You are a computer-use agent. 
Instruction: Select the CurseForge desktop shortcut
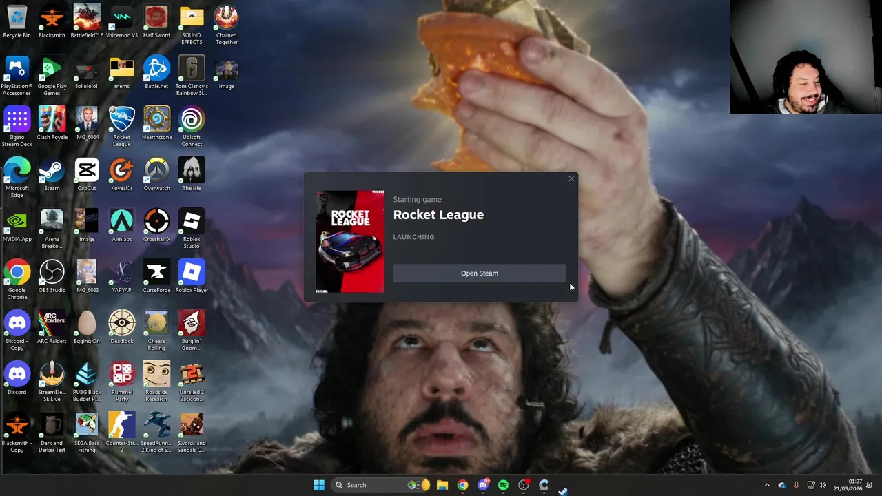[x=156, y=277]
